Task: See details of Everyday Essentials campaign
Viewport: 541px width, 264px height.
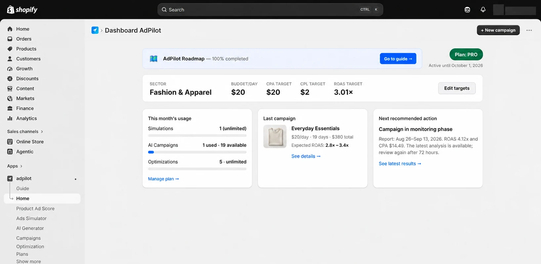Action: click(306, 156)
